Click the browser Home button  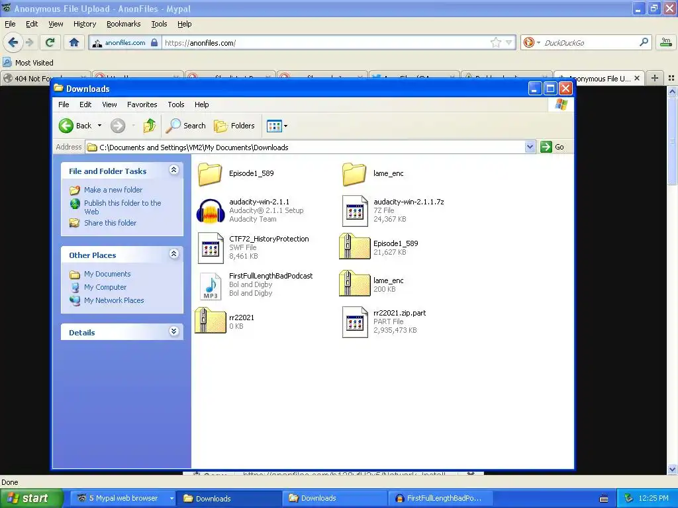click(74, 42)
